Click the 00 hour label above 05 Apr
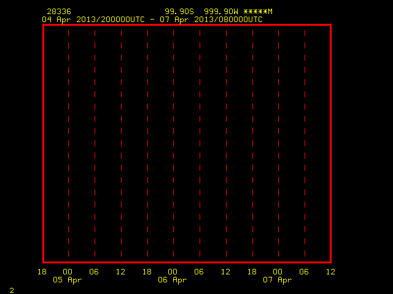Screen dimensions: 393x294 point(68,272)
